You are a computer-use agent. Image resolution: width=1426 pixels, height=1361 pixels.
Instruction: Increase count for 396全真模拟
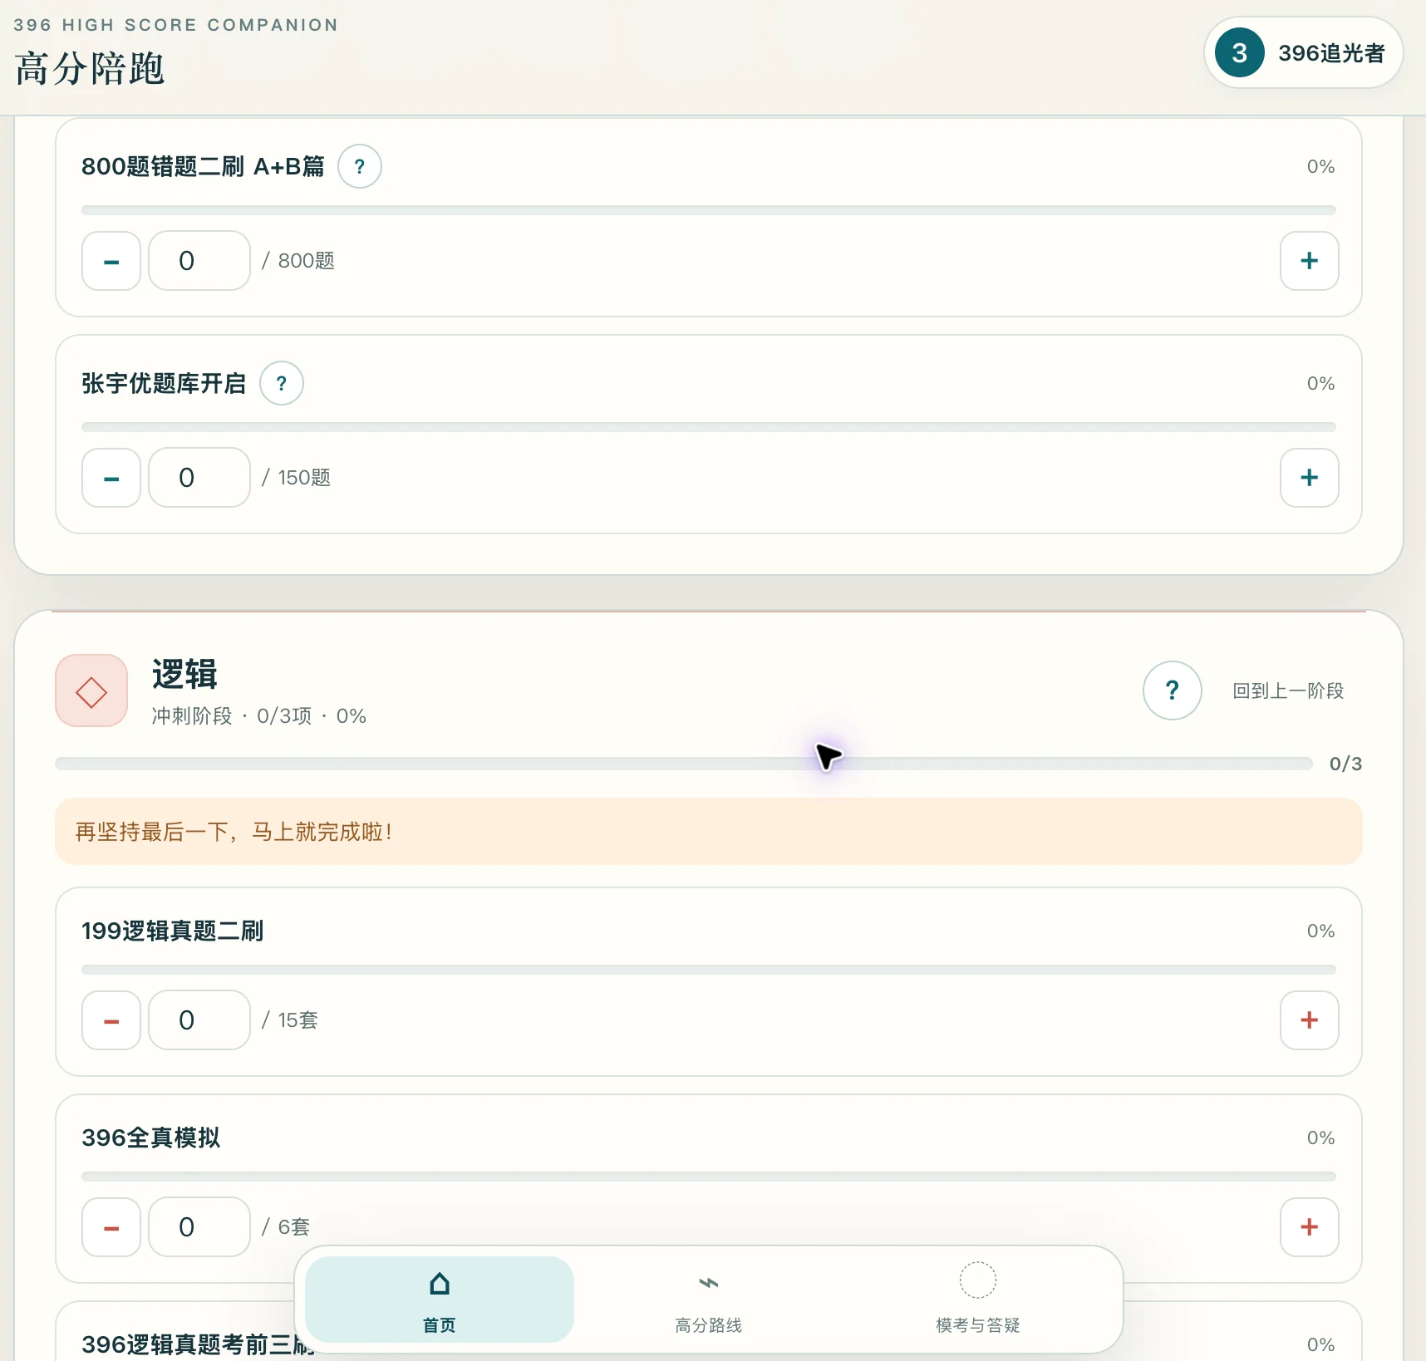[x=1309, y=1227]
